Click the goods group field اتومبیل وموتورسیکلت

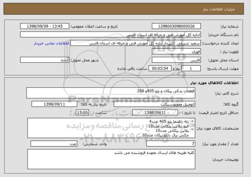click(154, 104)
